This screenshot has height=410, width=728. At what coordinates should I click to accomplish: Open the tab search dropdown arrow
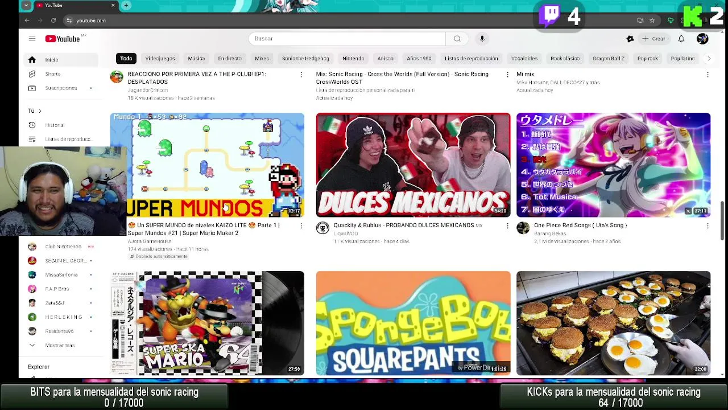click(26, 5)
